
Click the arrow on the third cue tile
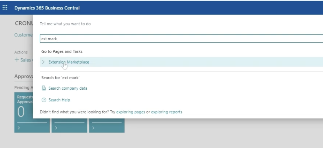coord(93,128)
